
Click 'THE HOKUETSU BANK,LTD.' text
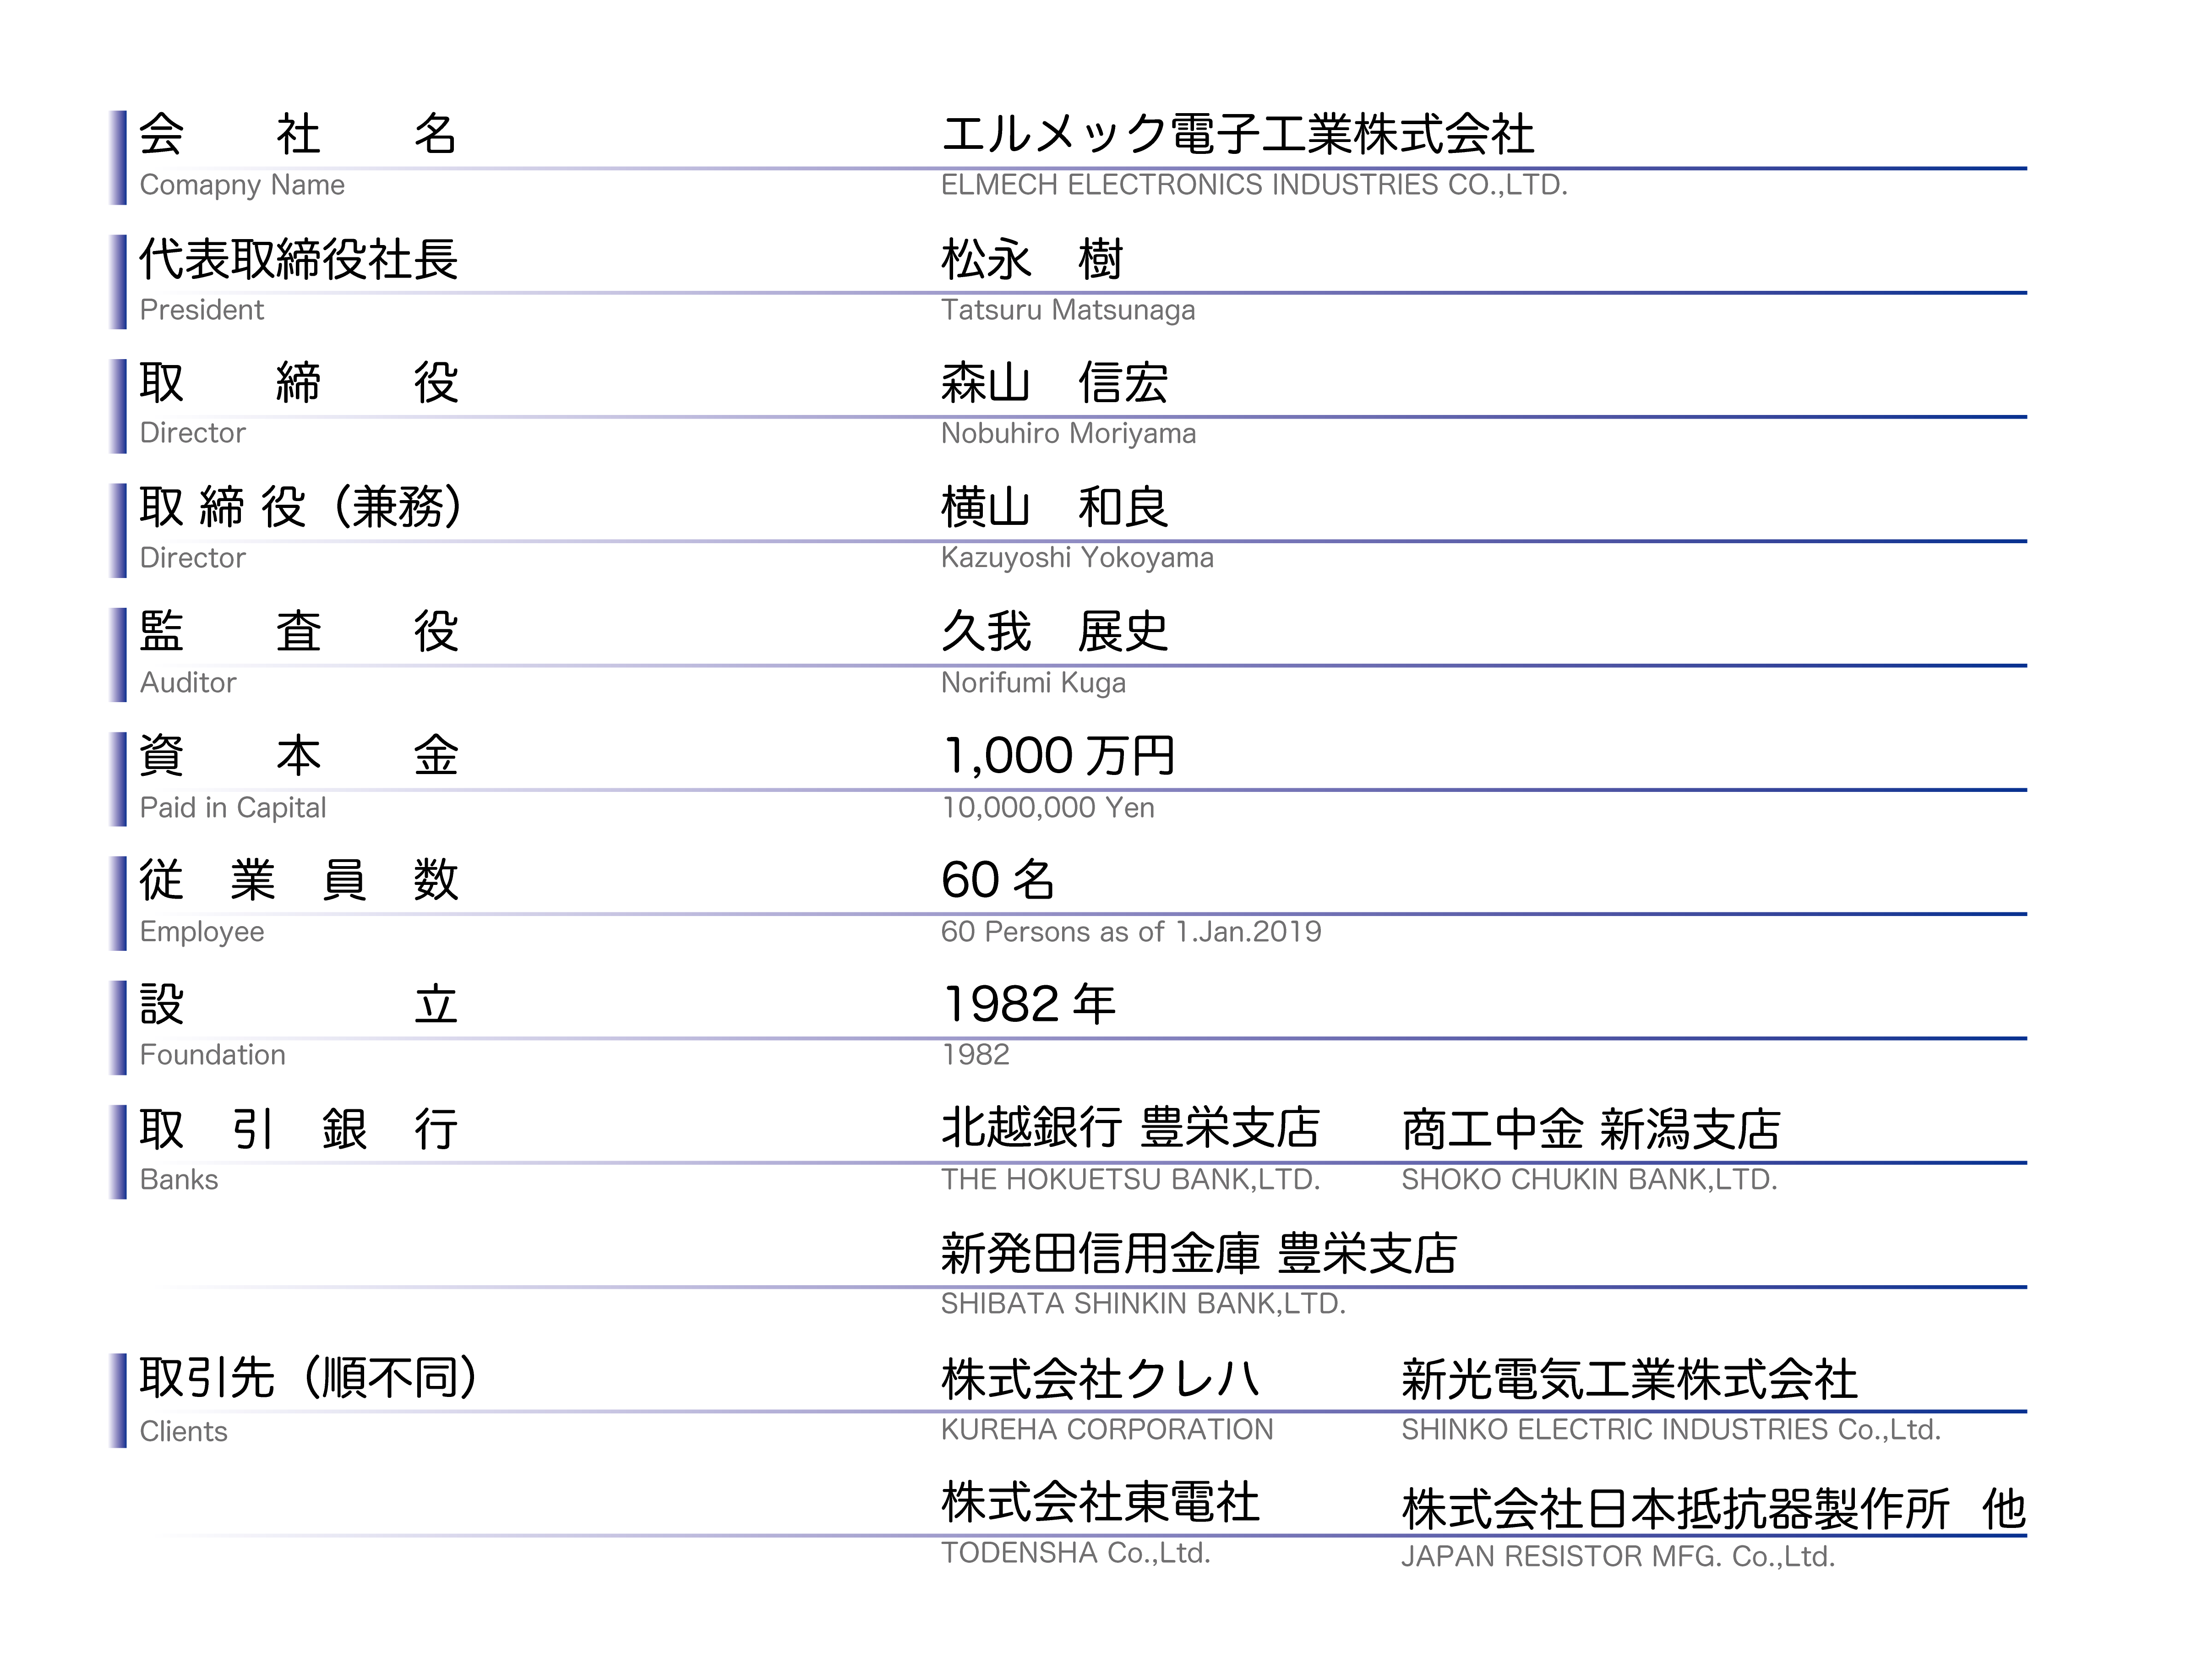tap(1131, 1180)
